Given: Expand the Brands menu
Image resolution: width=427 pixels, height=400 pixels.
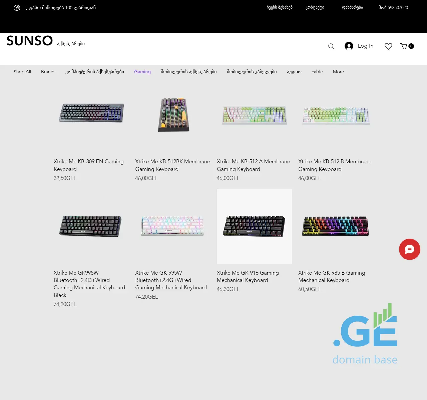Looking at the screenshot, I should (48, 72).
